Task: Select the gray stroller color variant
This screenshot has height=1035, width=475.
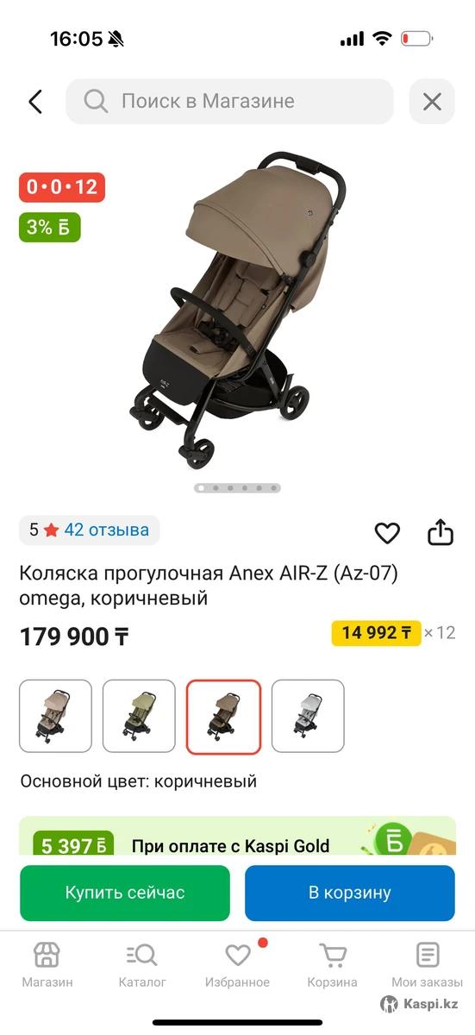Action: [308, 716]
